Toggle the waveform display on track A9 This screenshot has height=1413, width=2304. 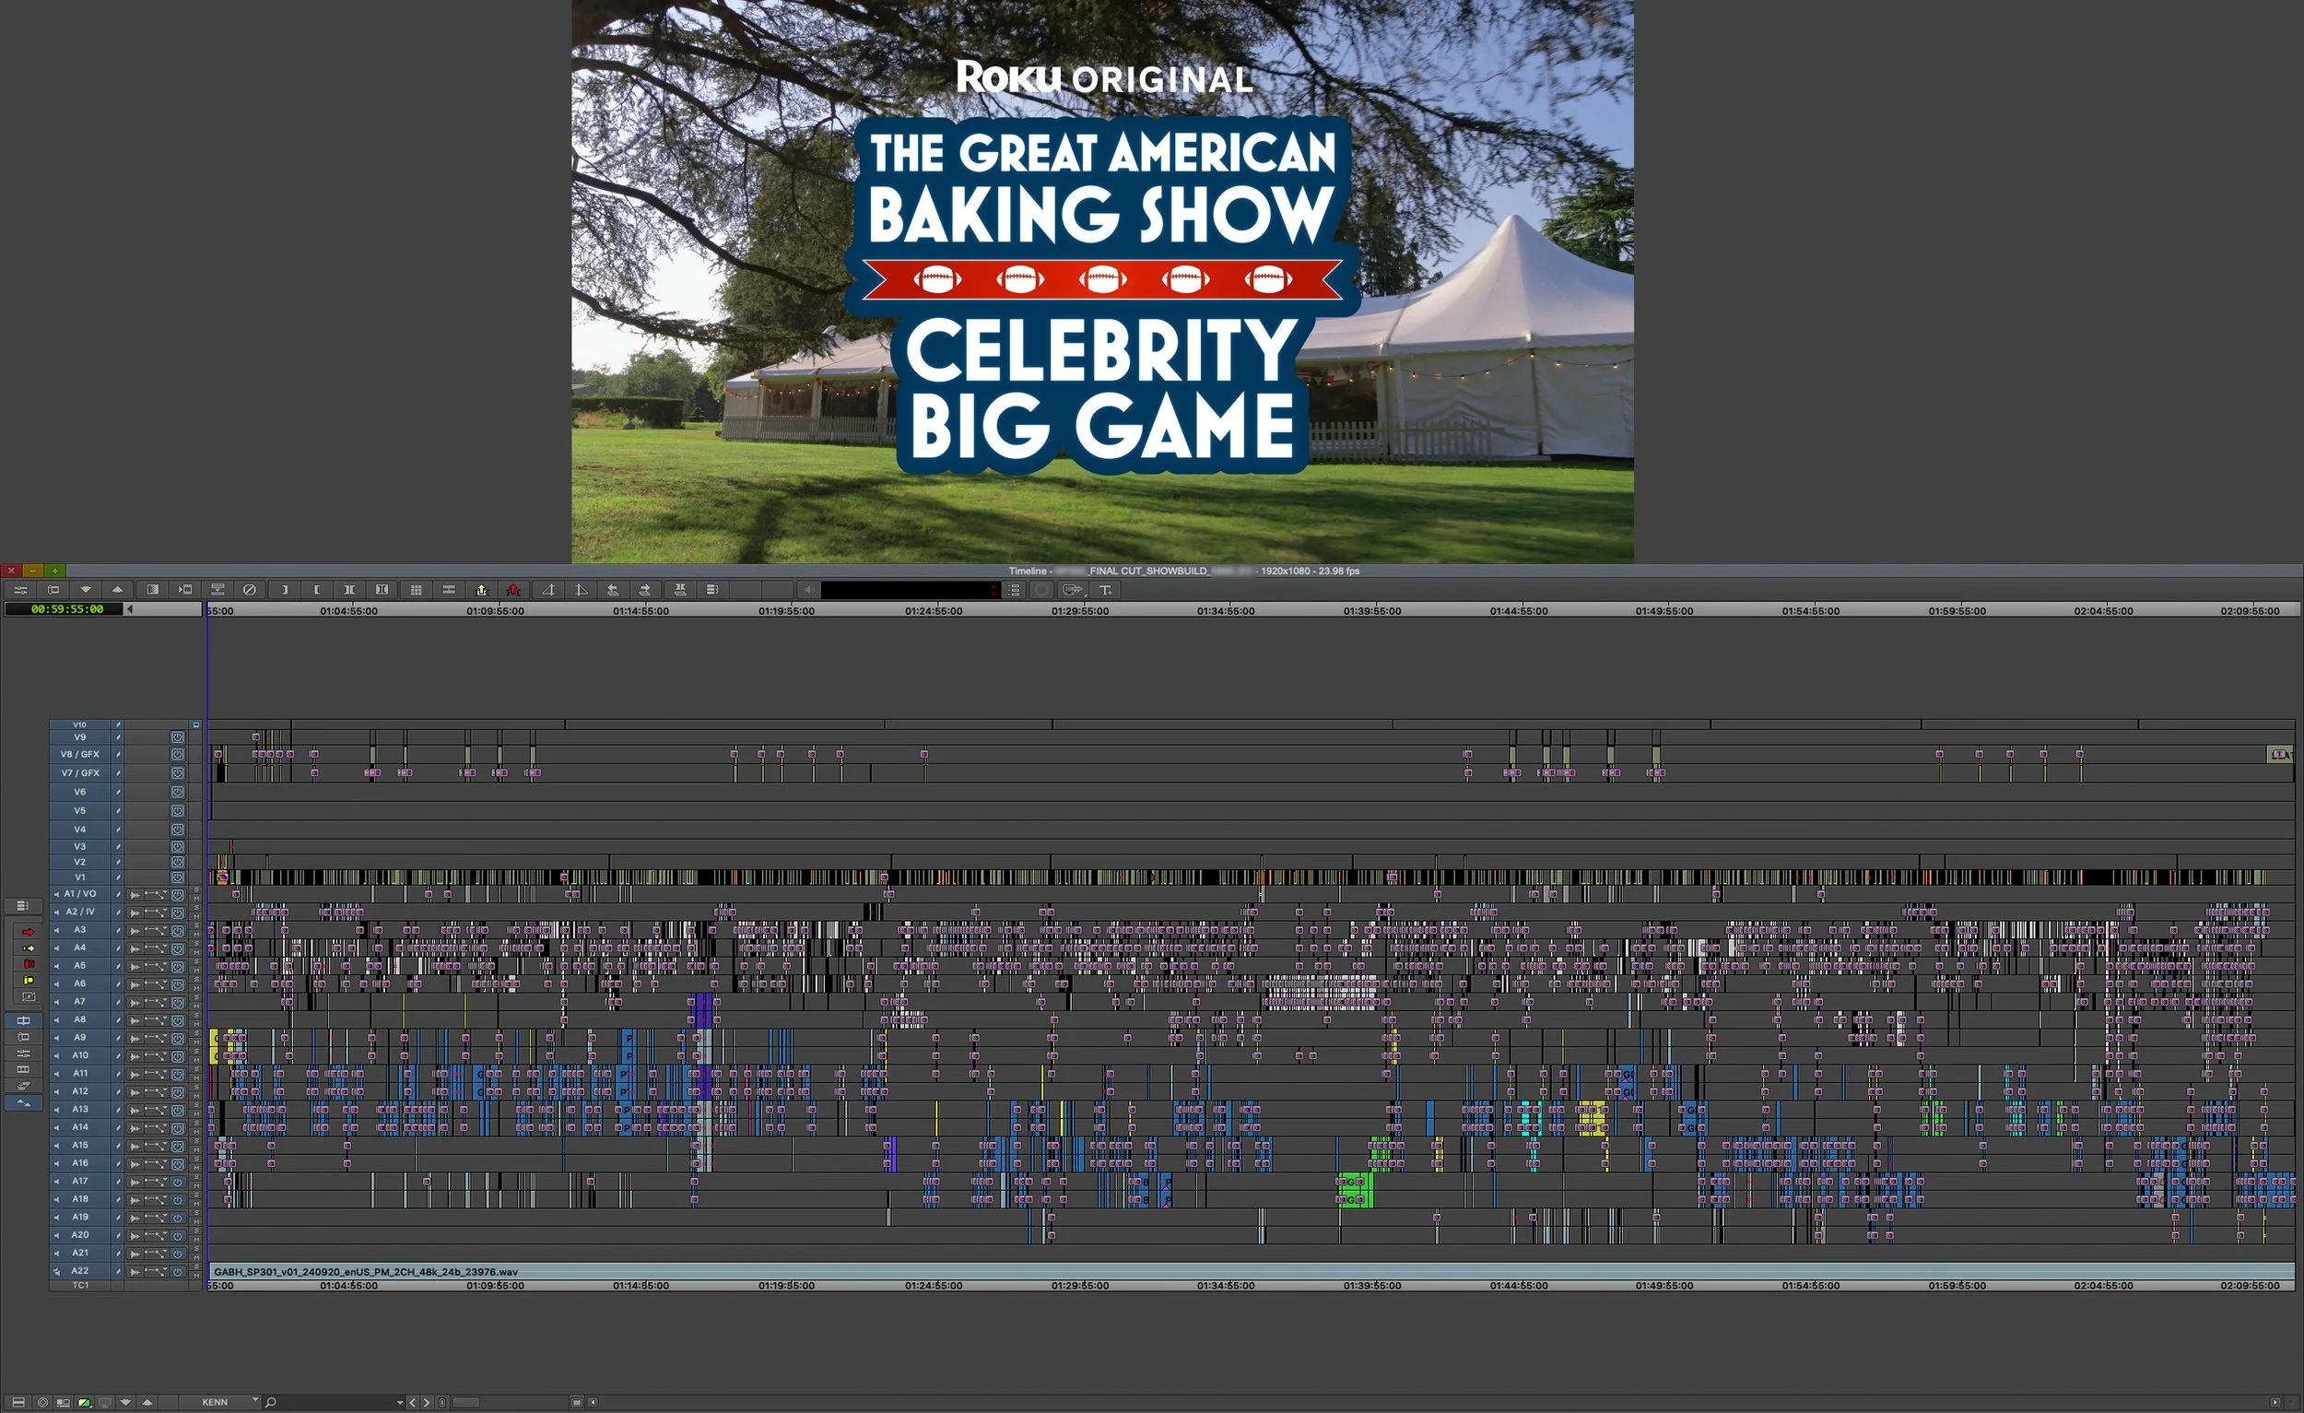(x=135, y=1039)
